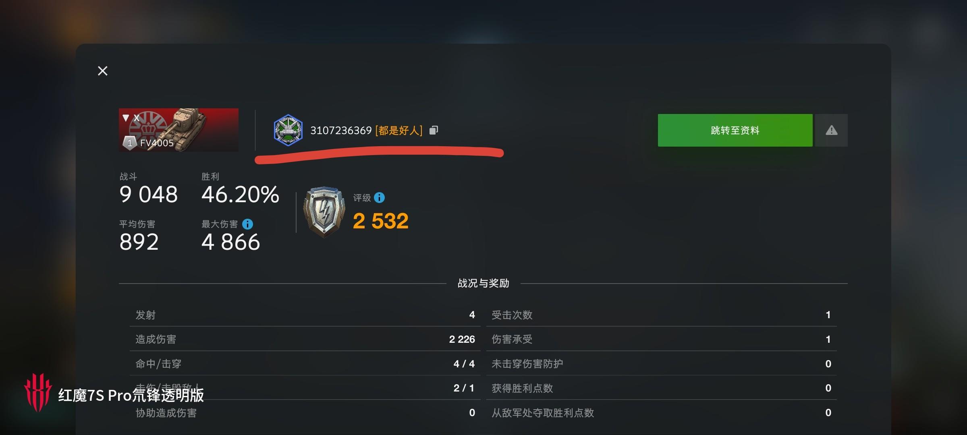Select the 受击次数 stat row
The image size is (967, 435).
point(662,315)
